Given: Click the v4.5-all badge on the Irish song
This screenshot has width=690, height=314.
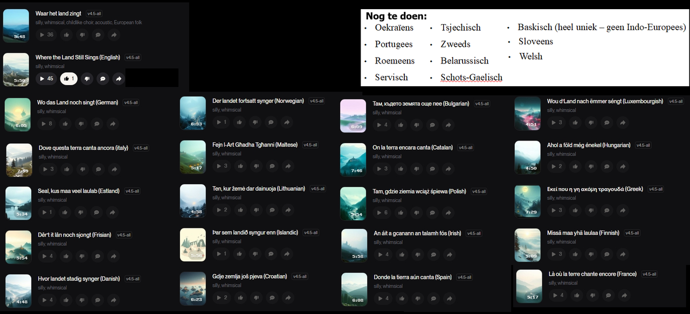Looking at the screenshot, I should pyautogui.click(x=474, y=234).
